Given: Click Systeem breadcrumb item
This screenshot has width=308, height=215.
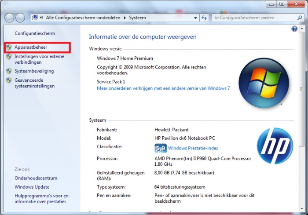Looking at the screenshot, I should click(137, 18).
